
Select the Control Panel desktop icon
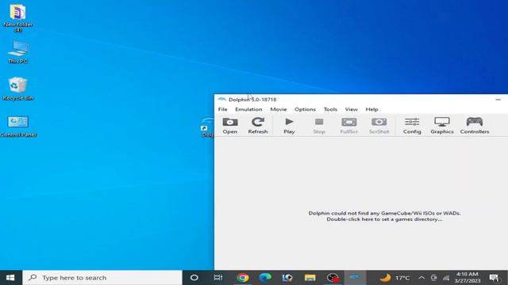tap(18, 127)
